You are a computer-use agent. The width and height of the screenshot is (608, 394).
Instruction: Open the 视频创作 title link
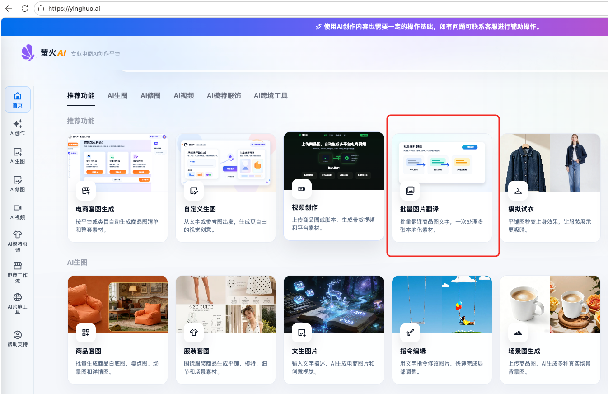coord(305,207)
